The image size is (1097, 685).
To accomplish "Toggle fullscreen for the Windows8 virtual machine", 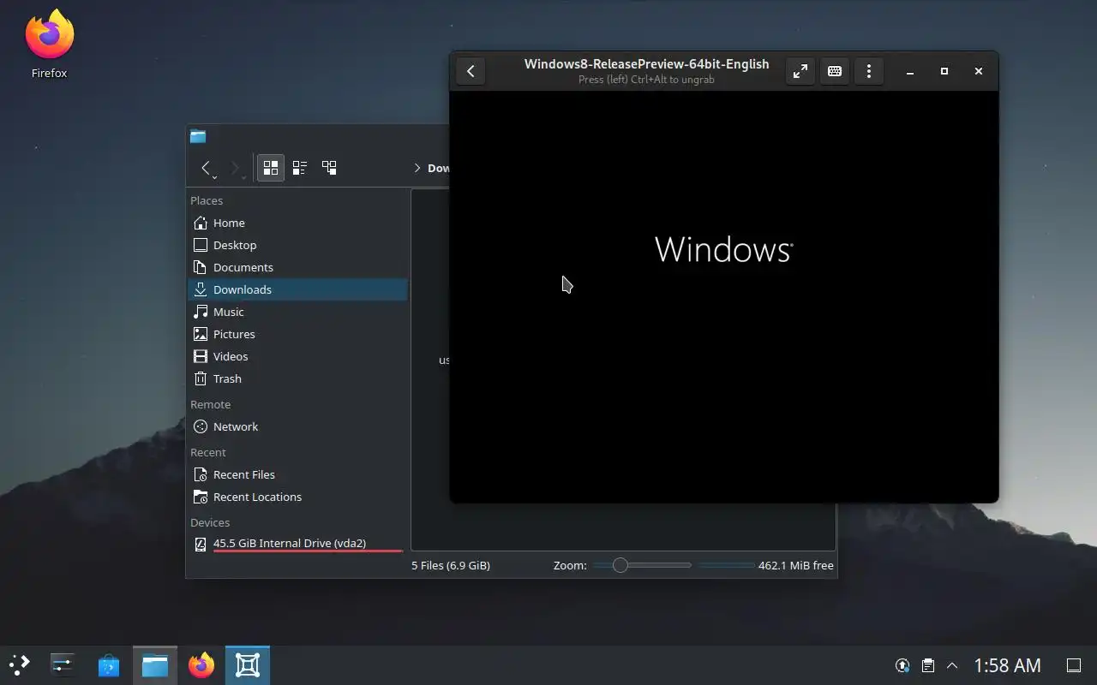I will tap(800, 71).
